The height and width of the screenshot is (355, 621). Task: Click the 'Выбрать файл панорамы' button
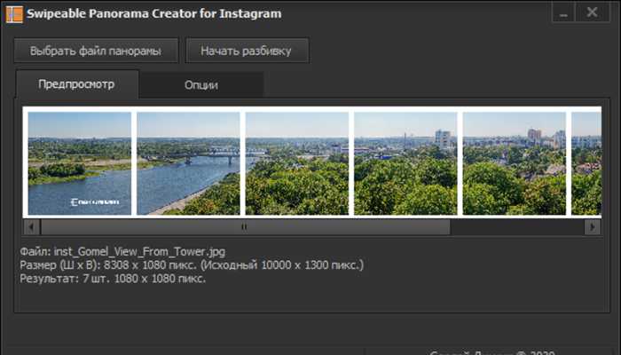click(x=96, y=51)
